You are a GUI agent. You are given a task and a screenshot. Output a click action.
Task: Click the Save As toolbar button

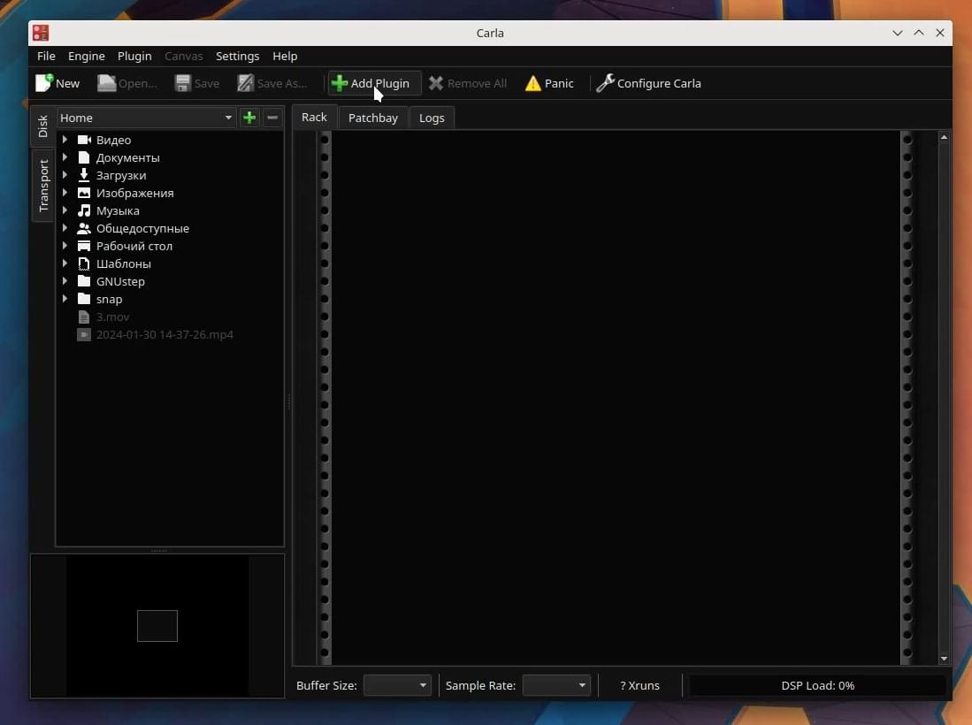point(272,83)
